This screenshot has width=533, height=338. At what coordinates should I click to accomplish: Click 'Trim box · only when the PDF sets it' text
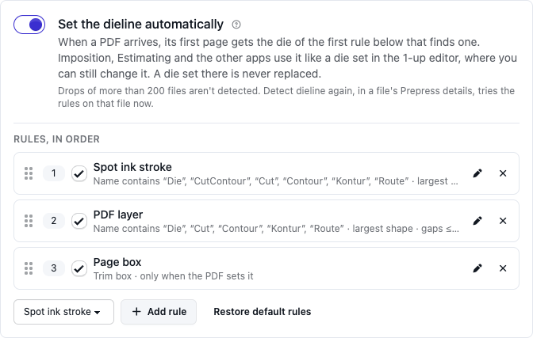point(174,276)
